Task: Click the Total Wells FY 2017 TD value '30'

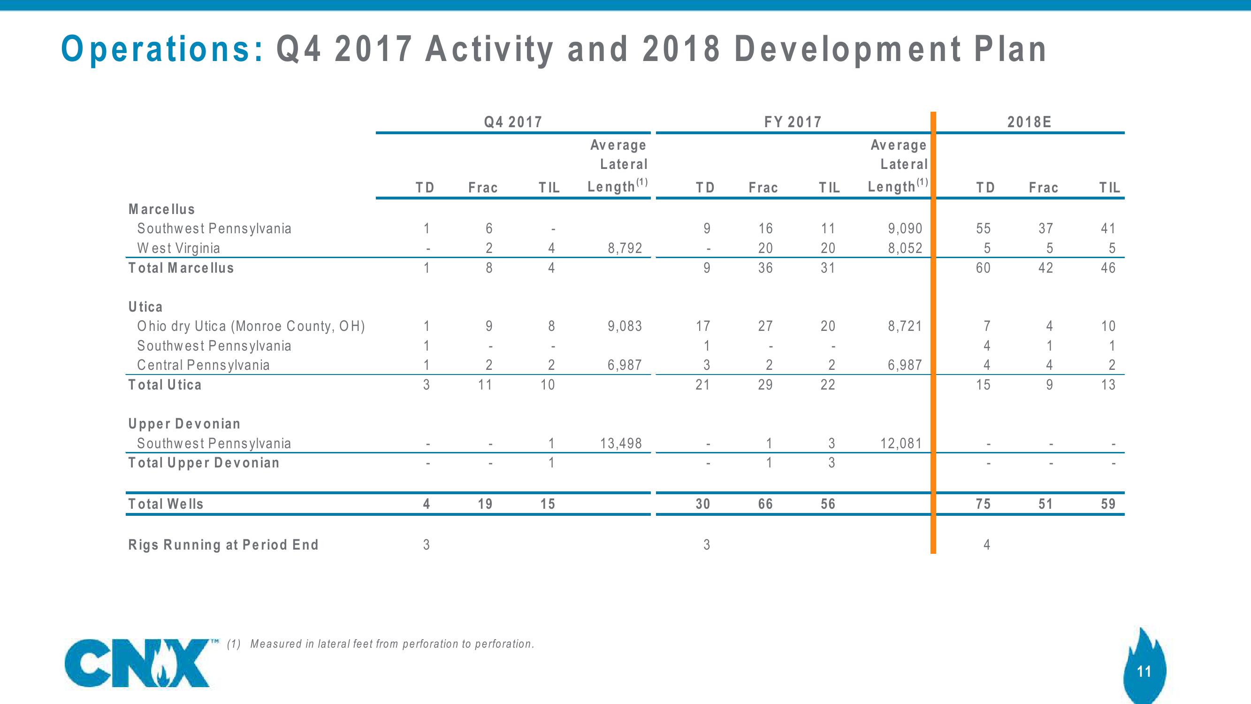Action: (703, 504)
